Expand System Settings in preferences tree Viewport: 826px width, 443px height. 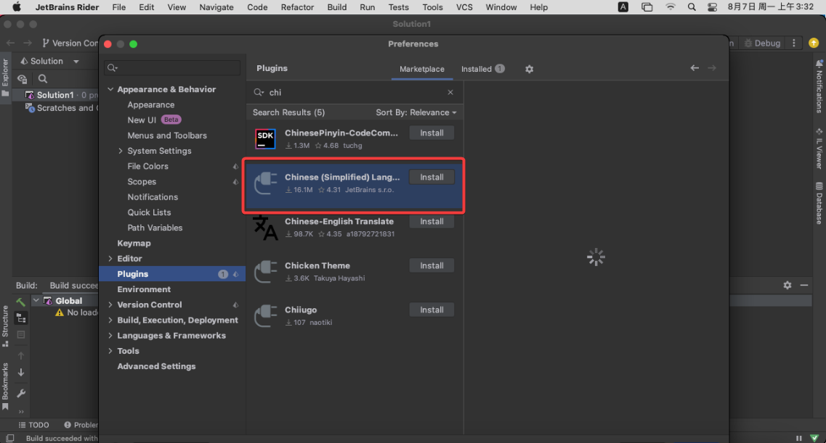[x=120, y=151]
